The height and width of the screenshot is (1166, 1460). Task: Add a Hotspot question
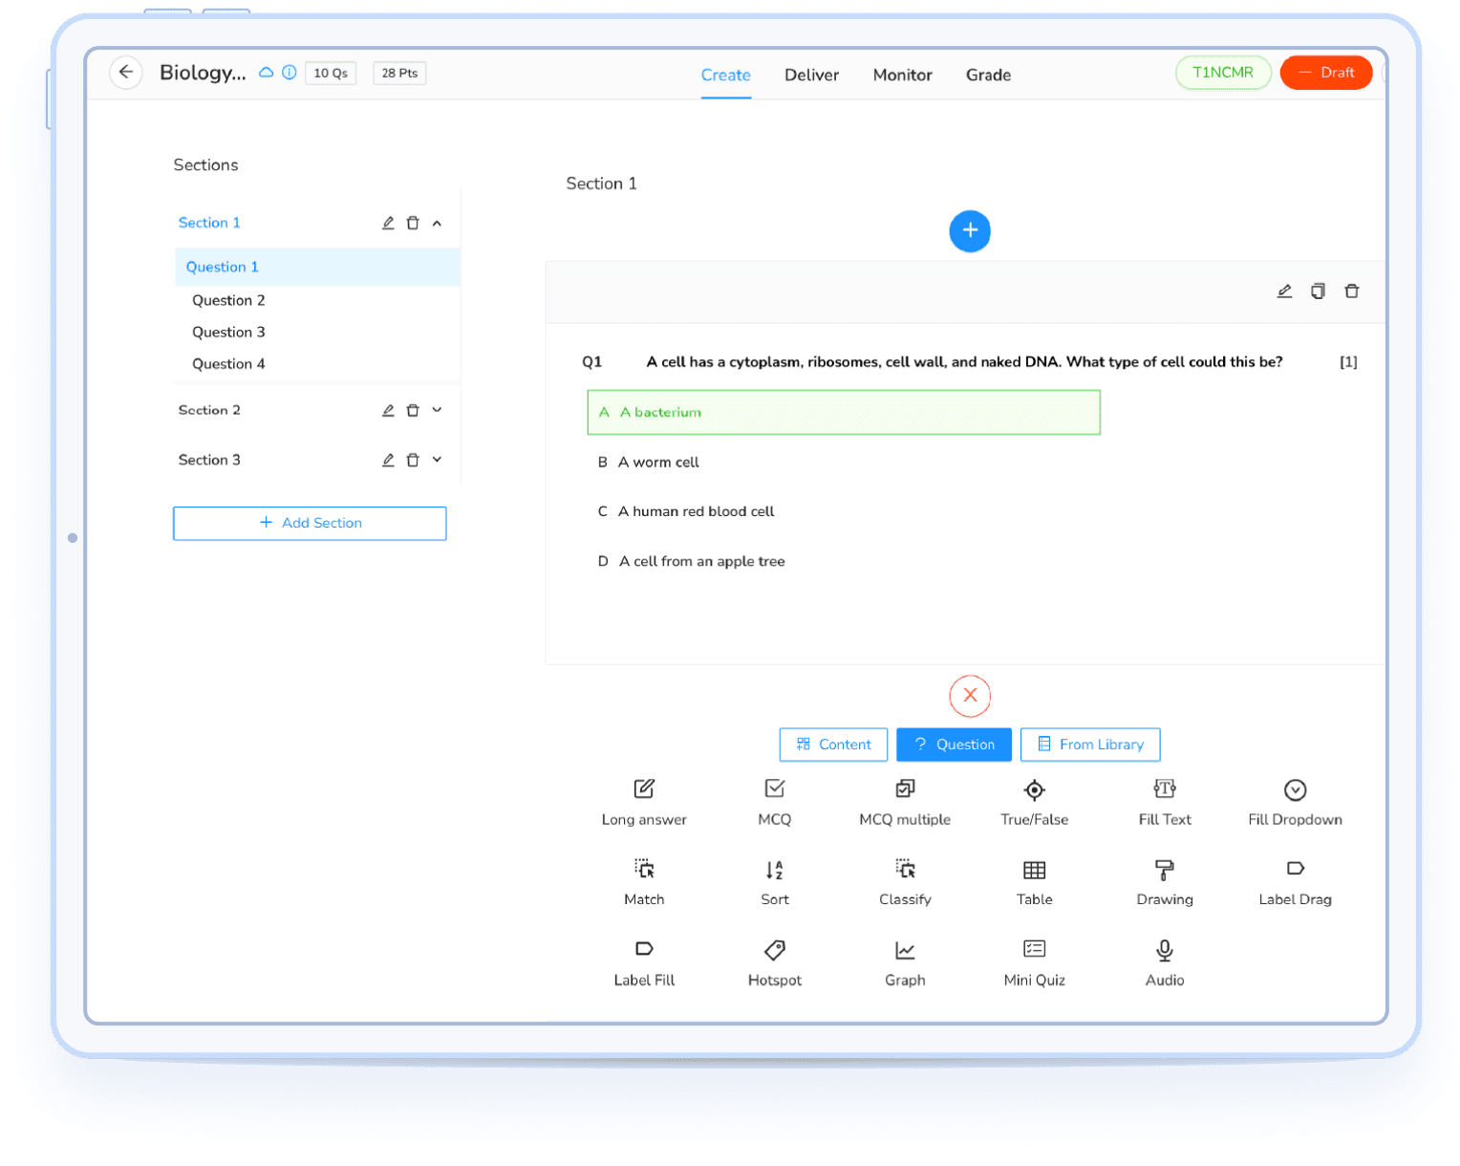(x=774, y=963)
